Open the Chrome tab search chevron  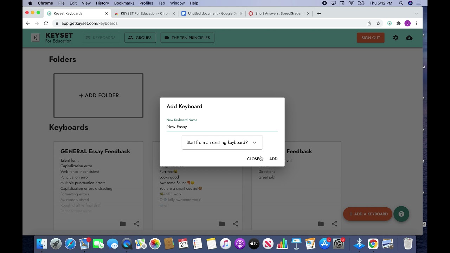point(417,13)
